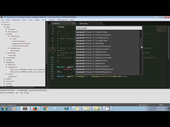Open the create_password_resets migration file

(x=28, y=72)
